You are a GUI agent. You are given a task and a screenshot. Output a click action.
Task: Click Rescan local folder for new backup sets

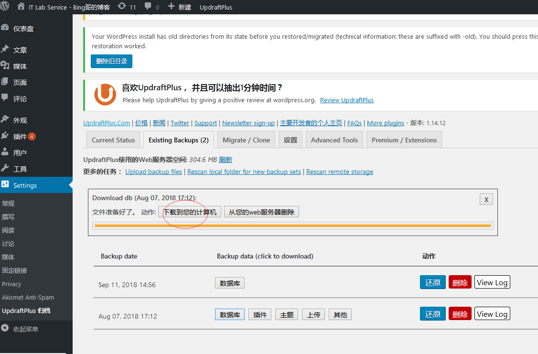[x=244, y=172]
